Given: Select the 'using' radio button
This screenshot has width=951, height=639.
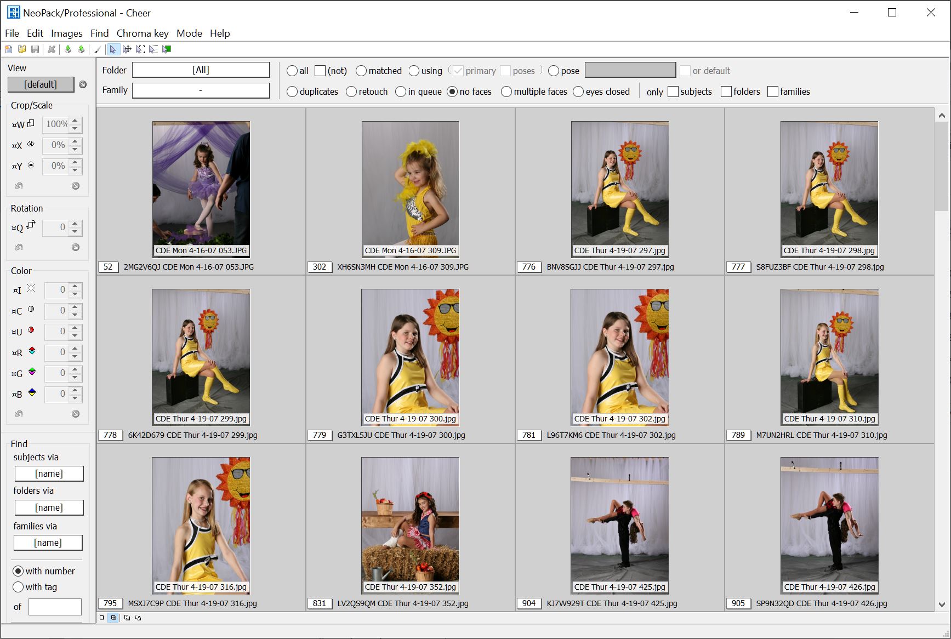Looking at the screenshot, I should coord(414,71).
